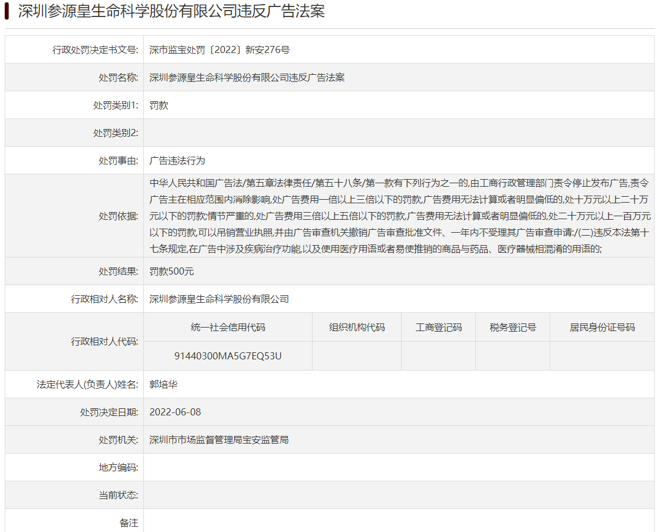Click the 统一社会信用代码 column header
Viewport: 657px width, 532px height.
click(x=228, y=328)
